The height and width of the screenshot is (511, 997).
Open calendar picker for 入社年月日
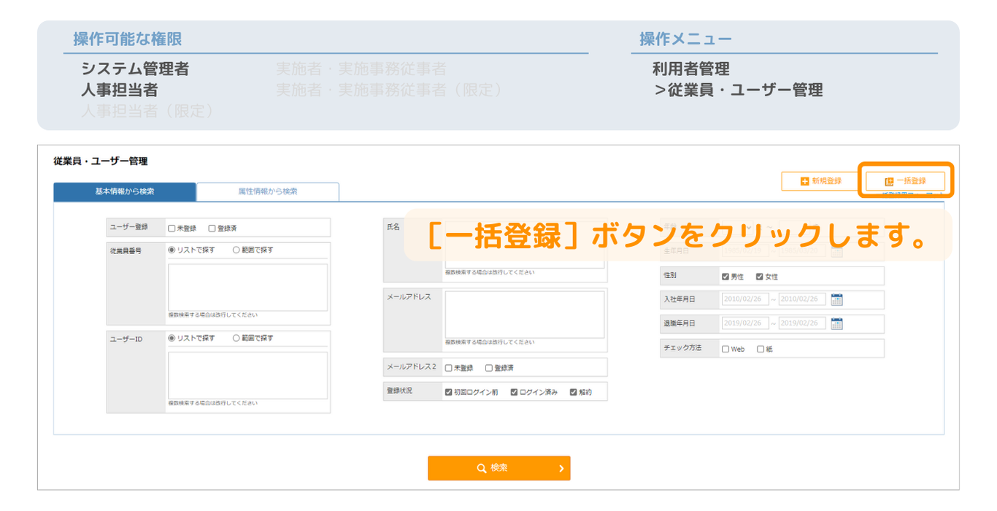[x=836, y=299]
